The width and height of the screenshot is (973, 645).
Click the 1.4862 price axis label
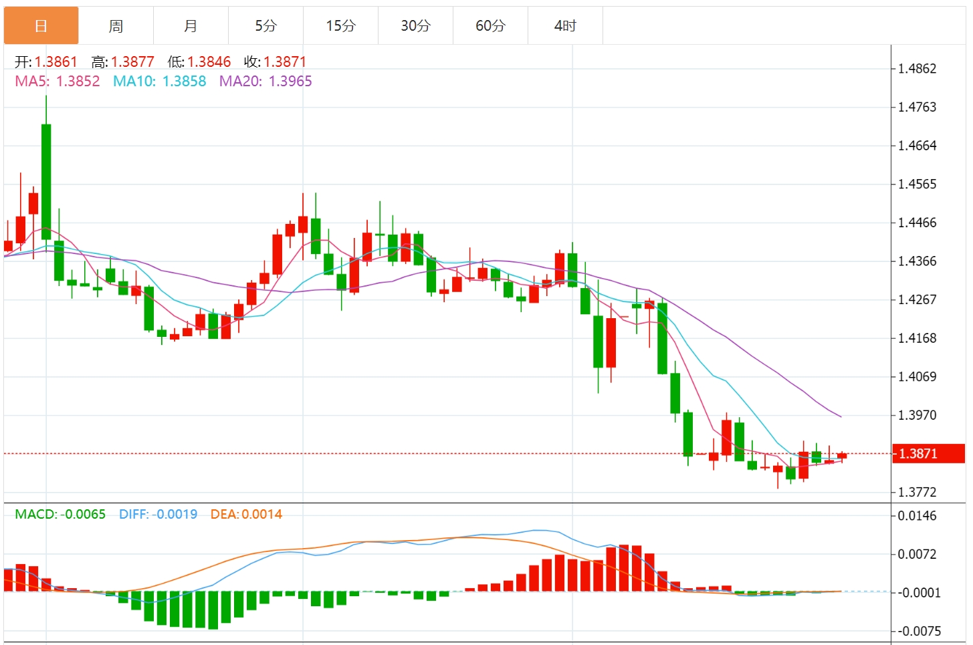click(917, 69)
